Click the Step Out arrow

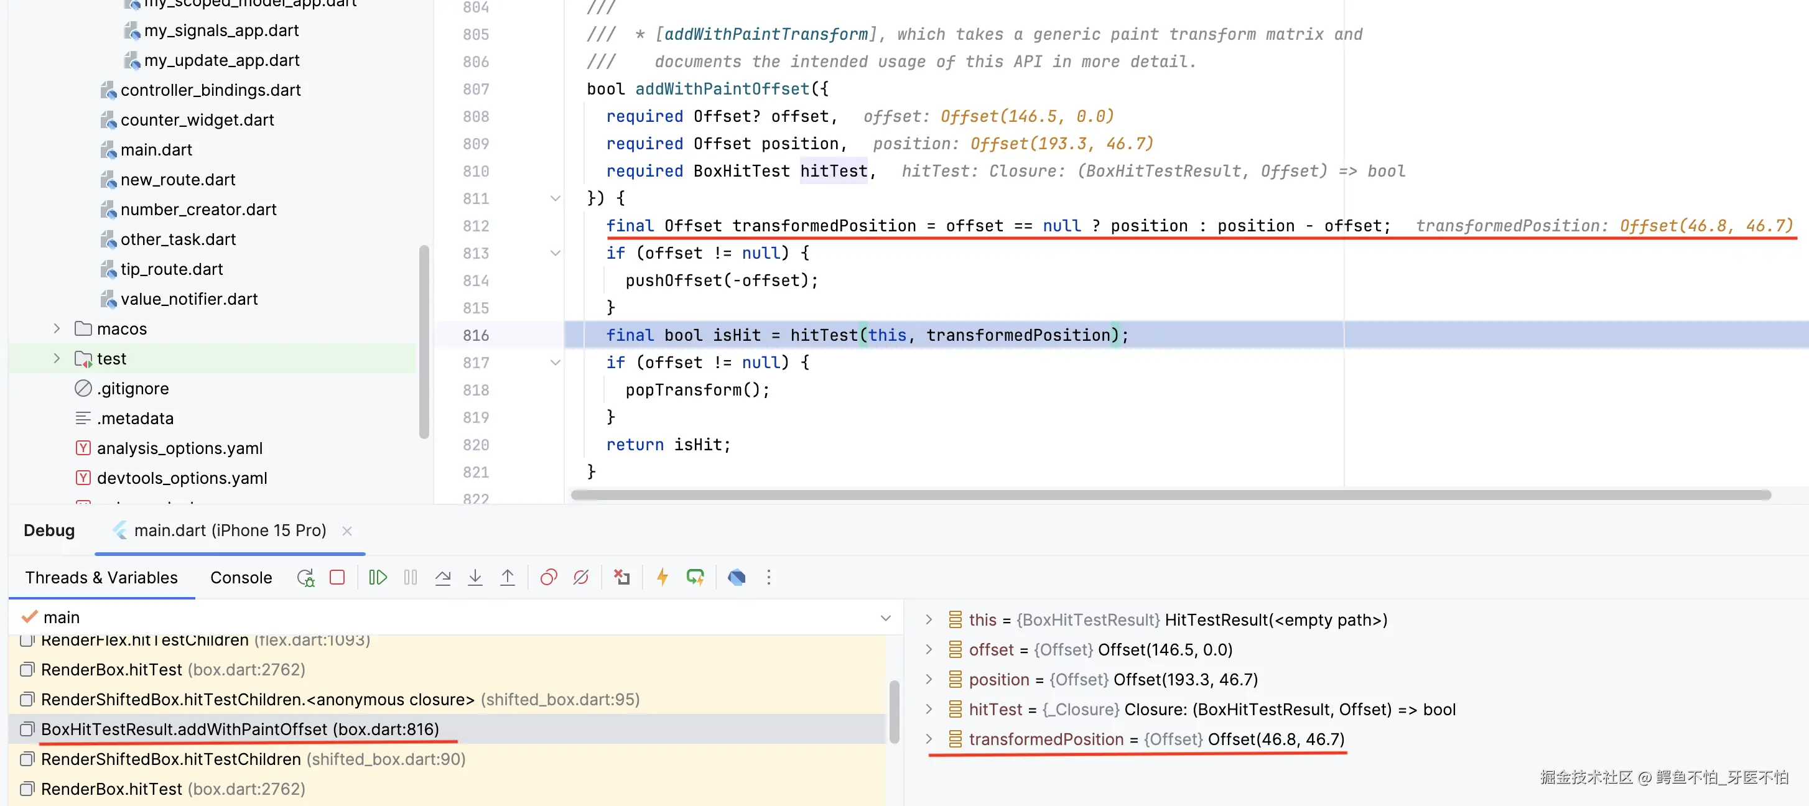[507, 577]
